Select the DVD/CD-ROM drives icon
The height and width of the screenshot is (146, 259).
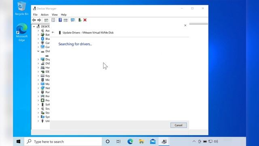coord(42,63)
